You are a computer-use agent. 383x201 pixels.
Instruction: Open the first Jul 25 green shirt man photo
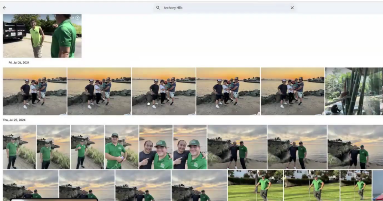pyautogui.click(x=19, y=147)
